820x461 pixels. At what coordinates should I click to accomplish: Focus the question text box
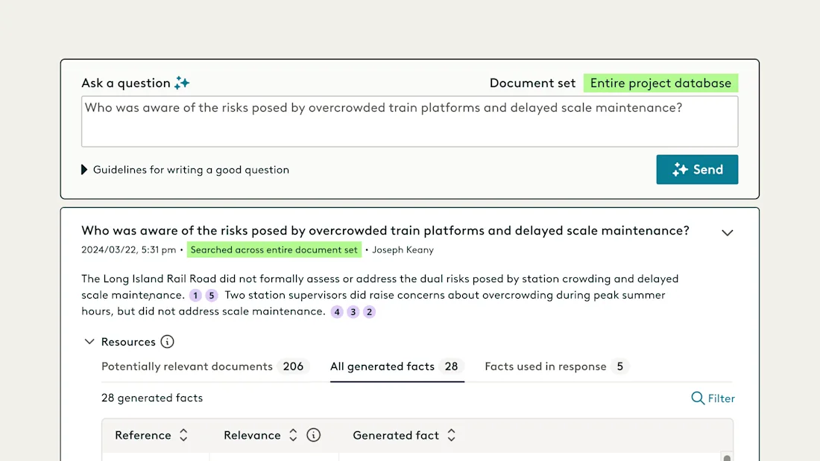click(x=409, y=121)
